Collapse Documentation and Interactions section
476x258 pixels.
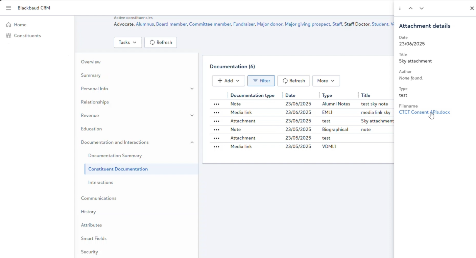192,142
